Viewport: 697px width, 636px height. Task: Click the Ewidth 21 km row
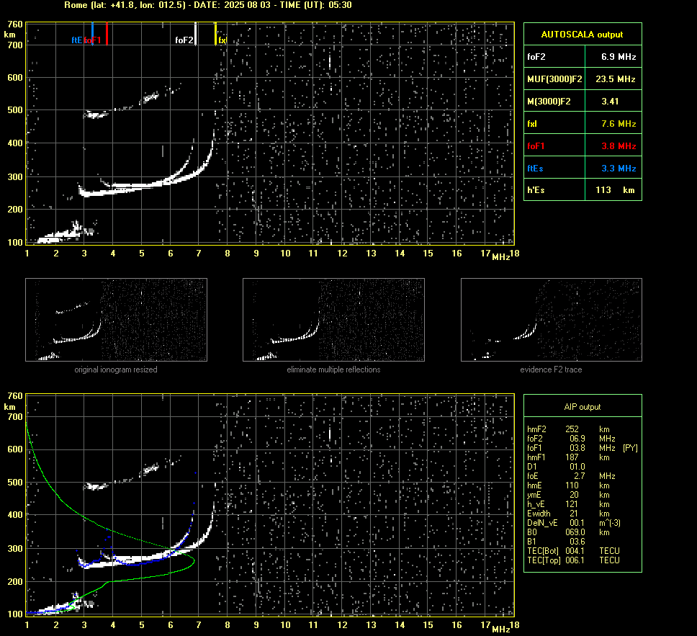click(568, 514)
